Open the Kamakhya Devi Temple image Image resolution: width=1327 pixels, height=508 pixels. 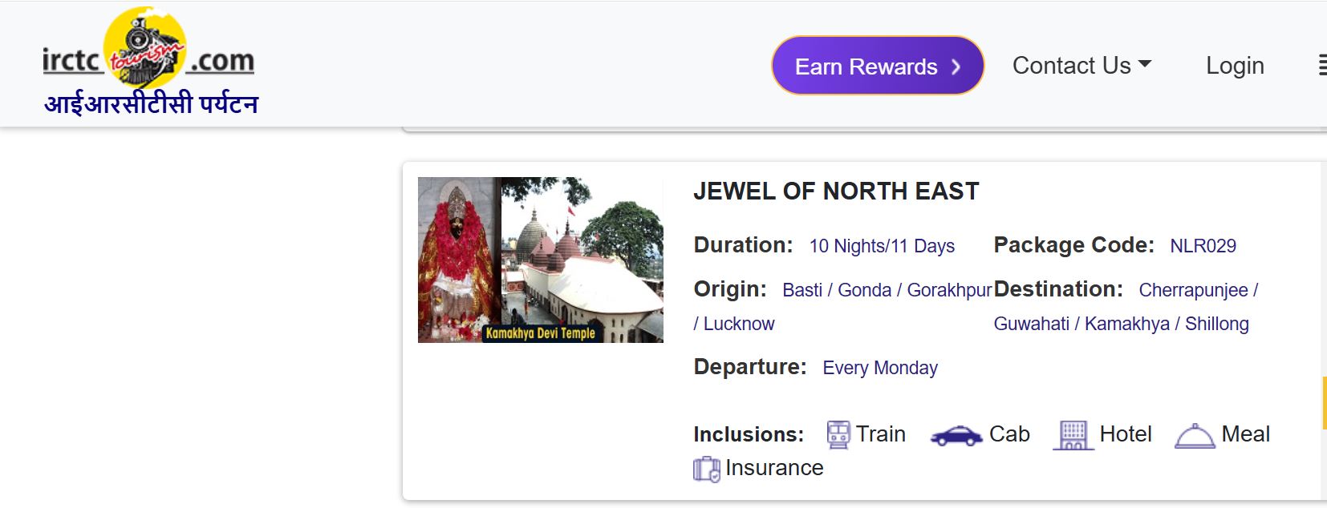(541, 260)
